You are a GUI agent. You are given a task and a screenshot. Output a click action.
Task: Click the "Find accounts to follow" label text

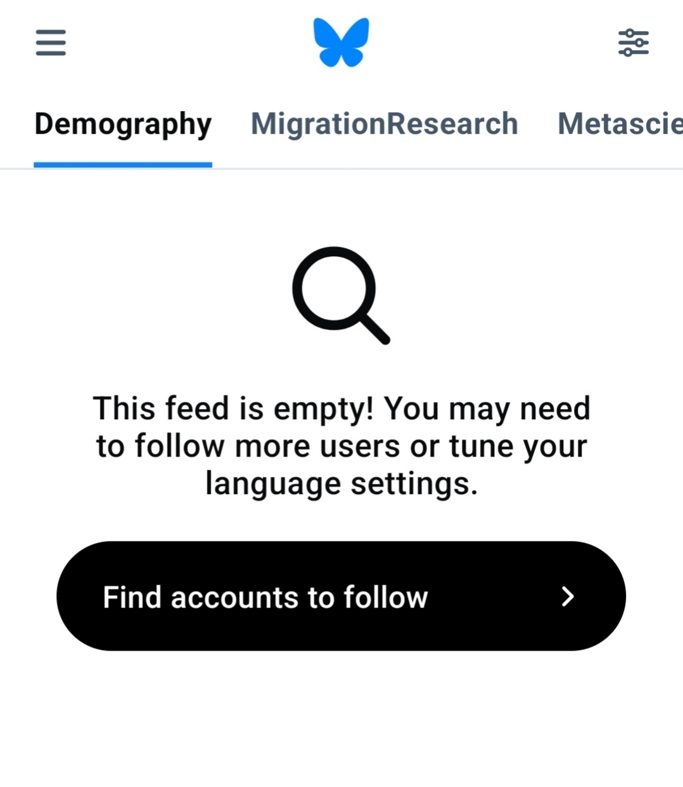click(x=265, y=597)
